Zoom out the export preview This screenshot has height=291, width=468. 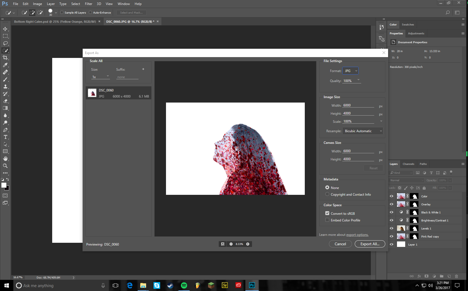231,244
